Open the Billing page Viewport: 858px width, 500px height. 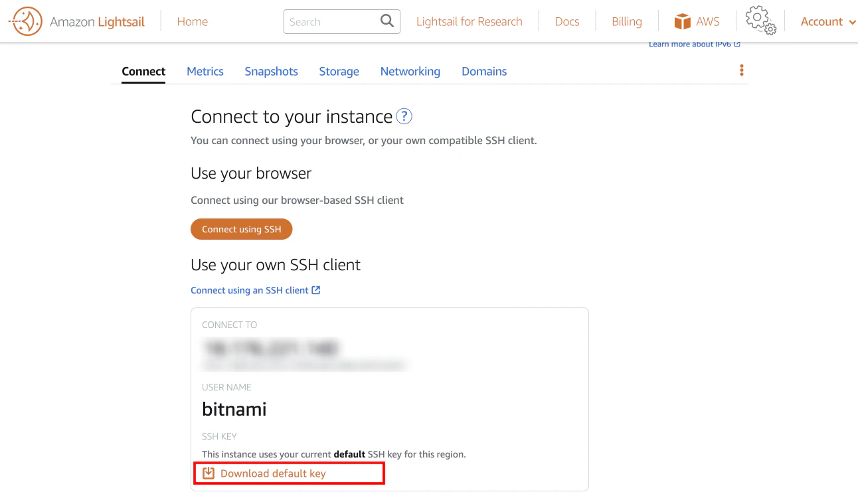point(627,21)
